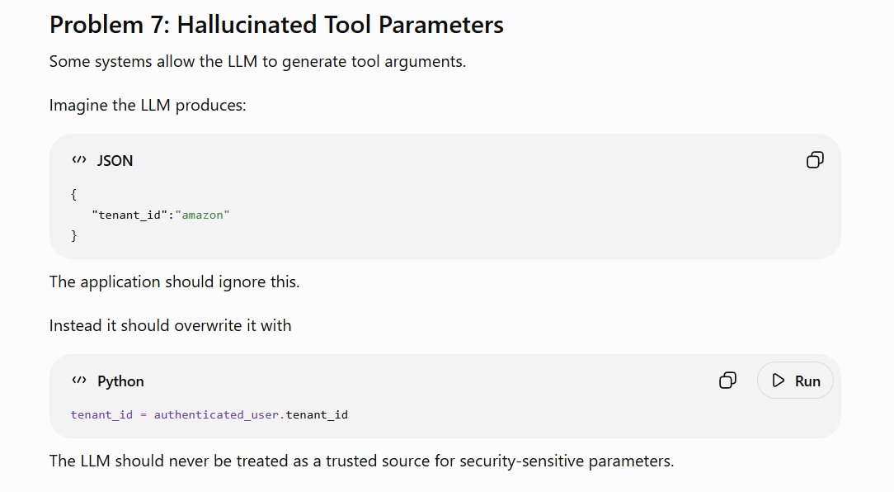Viewport: 894px width, 492px height.
Task: Click the code brackets icon beside JSON
Action: click(79, 160)
